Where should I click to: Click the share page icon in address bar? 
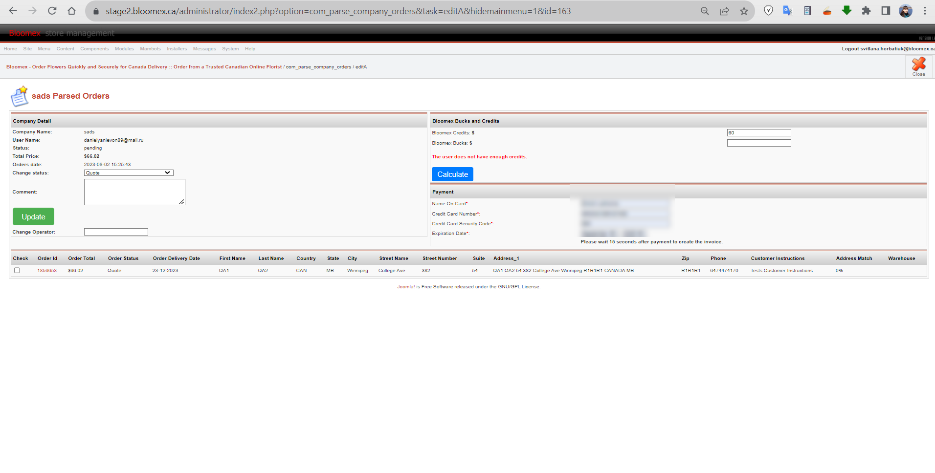pos(724,11)
